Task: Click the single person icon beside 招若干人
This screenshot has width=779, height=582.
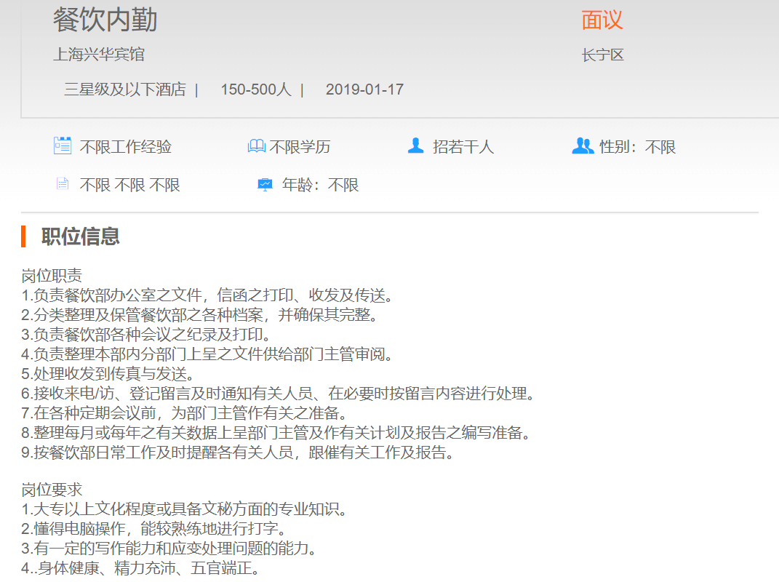Action: tap(415, 146)
